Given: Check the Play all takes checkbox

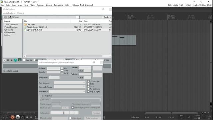Looking at the screenshot, I should point(88,92).
